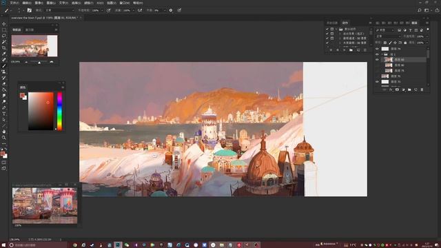
Task: Select the Brush tool in the left toolbox
Action: click(4, 66)
